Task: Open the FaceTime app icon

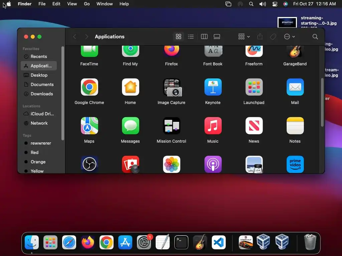Action: tap(89, 51)
